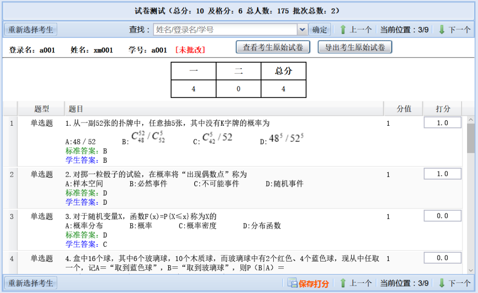Edit the score field for question 2
Viewport: 478px width, 293px height.
(442, 174)
